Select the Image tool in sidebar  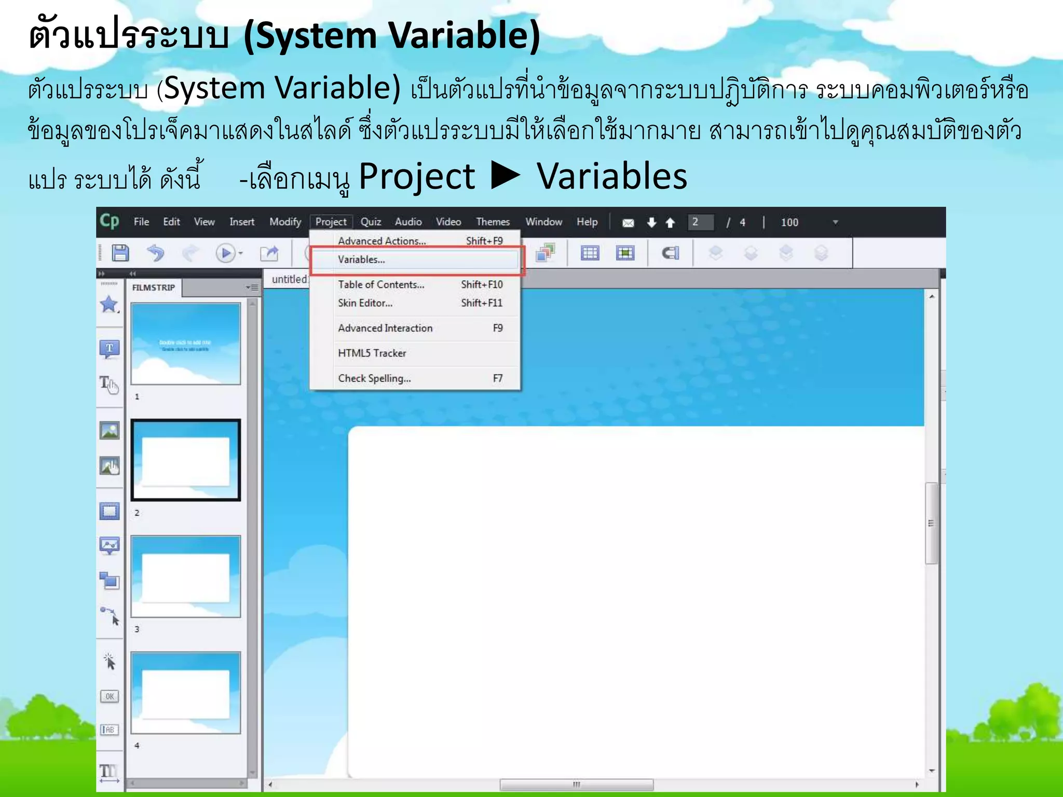(110, 430)
